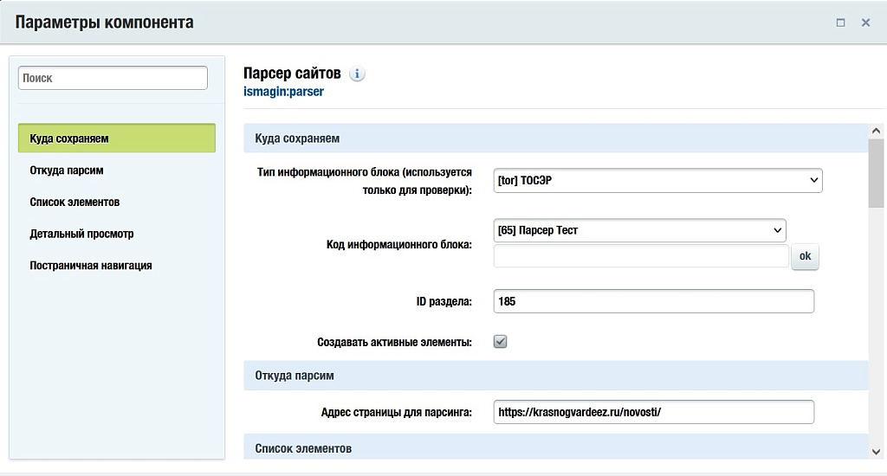Click the Адрес страницы для парсинга URL field
This screenshot has width=887, height=476.
pyautogui.click(x=653, y=412)
